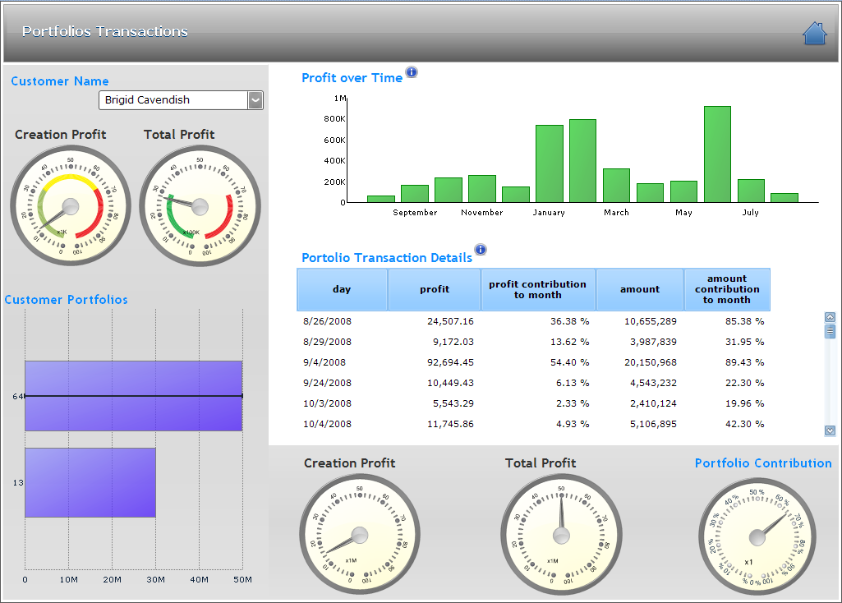Select the 8/26/2008 day cell
This screenshot has height=603, width=842.
(x=327, y=321)
